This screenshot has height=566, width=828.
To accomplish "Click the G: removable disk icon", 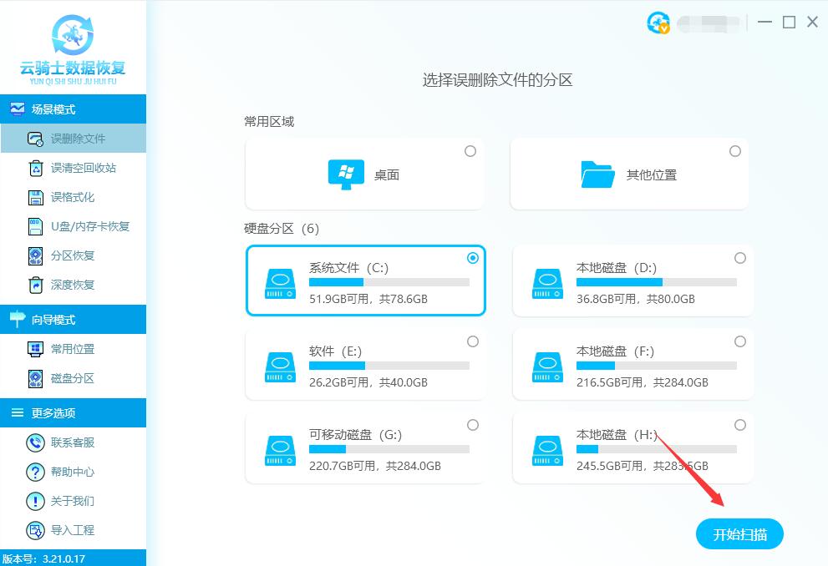I will click(x=280, y=451).
